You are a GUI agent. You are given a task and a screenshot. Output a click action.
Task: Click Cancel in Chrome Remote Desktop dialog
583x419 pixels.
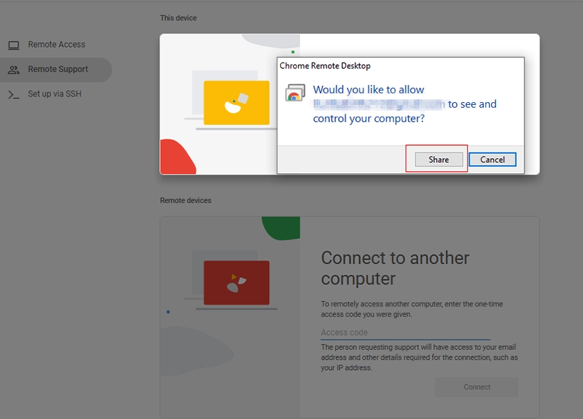click(493, 159)
